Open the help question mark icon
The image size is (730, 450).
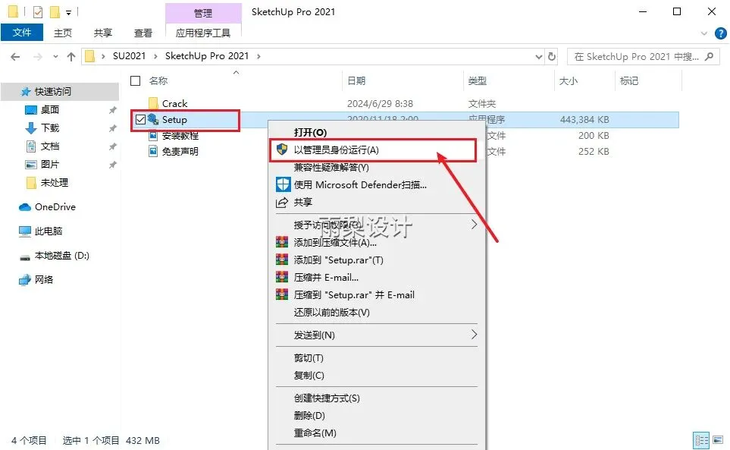[x=720, y=33]
